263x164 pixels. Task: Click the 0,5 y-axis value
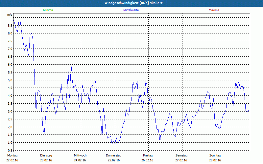[x=10, y=150]
